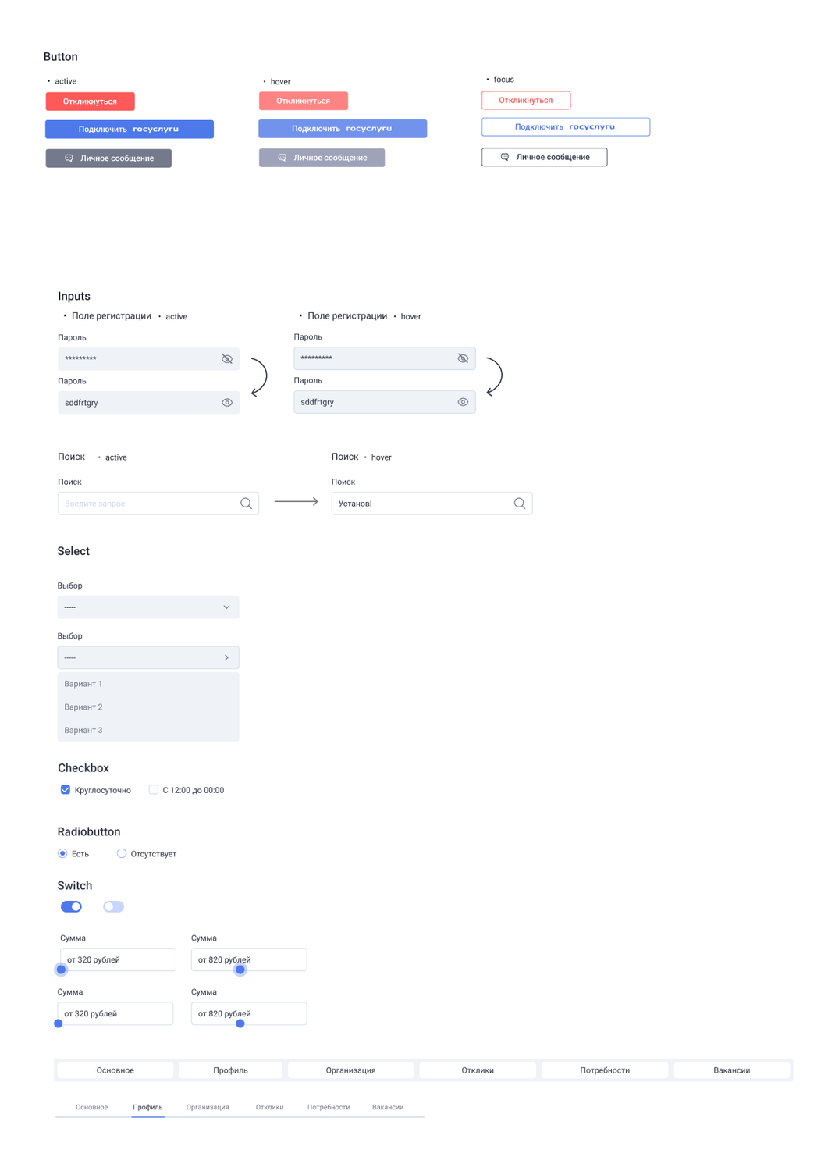
Task: Uncheck the 'Круглосуточно' checkbox
Action: tap(66, 790)
